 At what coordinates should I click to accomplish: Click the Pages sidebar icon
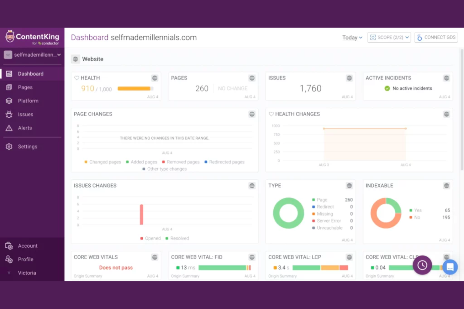click(x=9, y=87)
